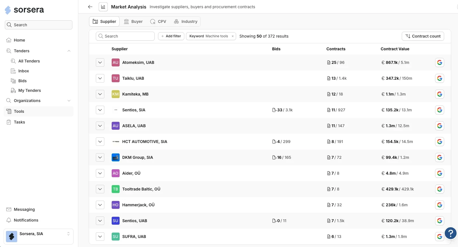Open Google search for Taiklu, UAB
Screen dimensions: 458x247
pos(439,78)
